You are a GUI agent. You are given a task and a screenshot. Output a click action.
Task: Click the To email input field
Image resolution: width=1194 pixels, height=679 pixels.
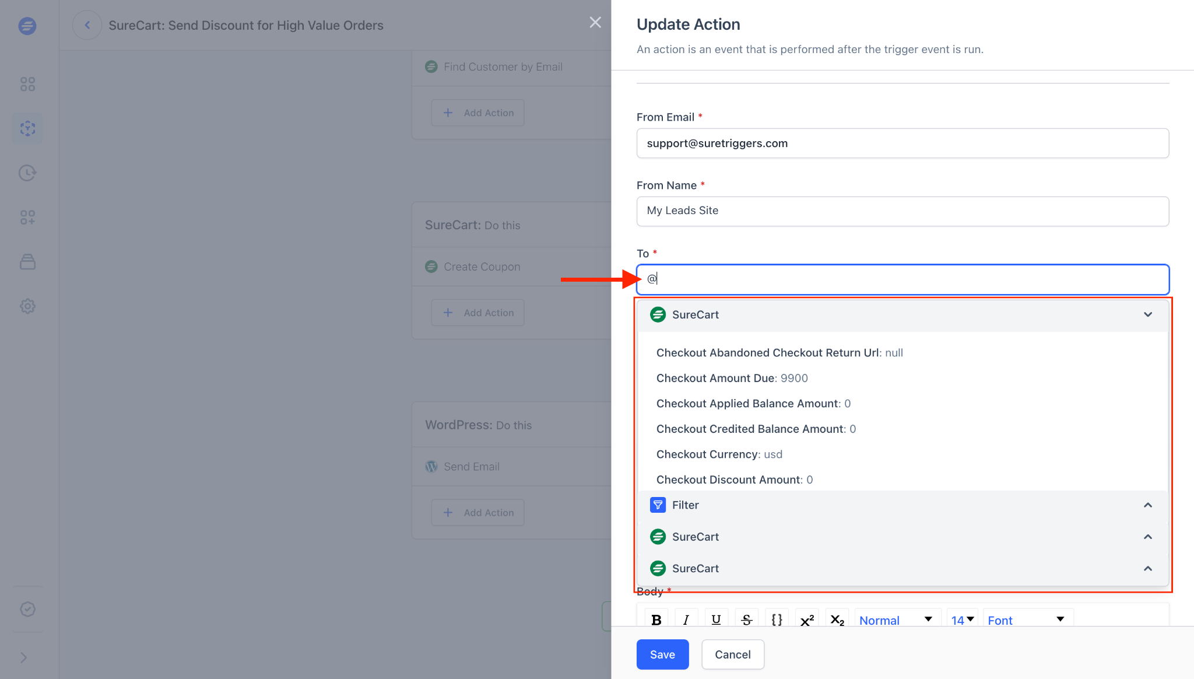click(903, 278)
